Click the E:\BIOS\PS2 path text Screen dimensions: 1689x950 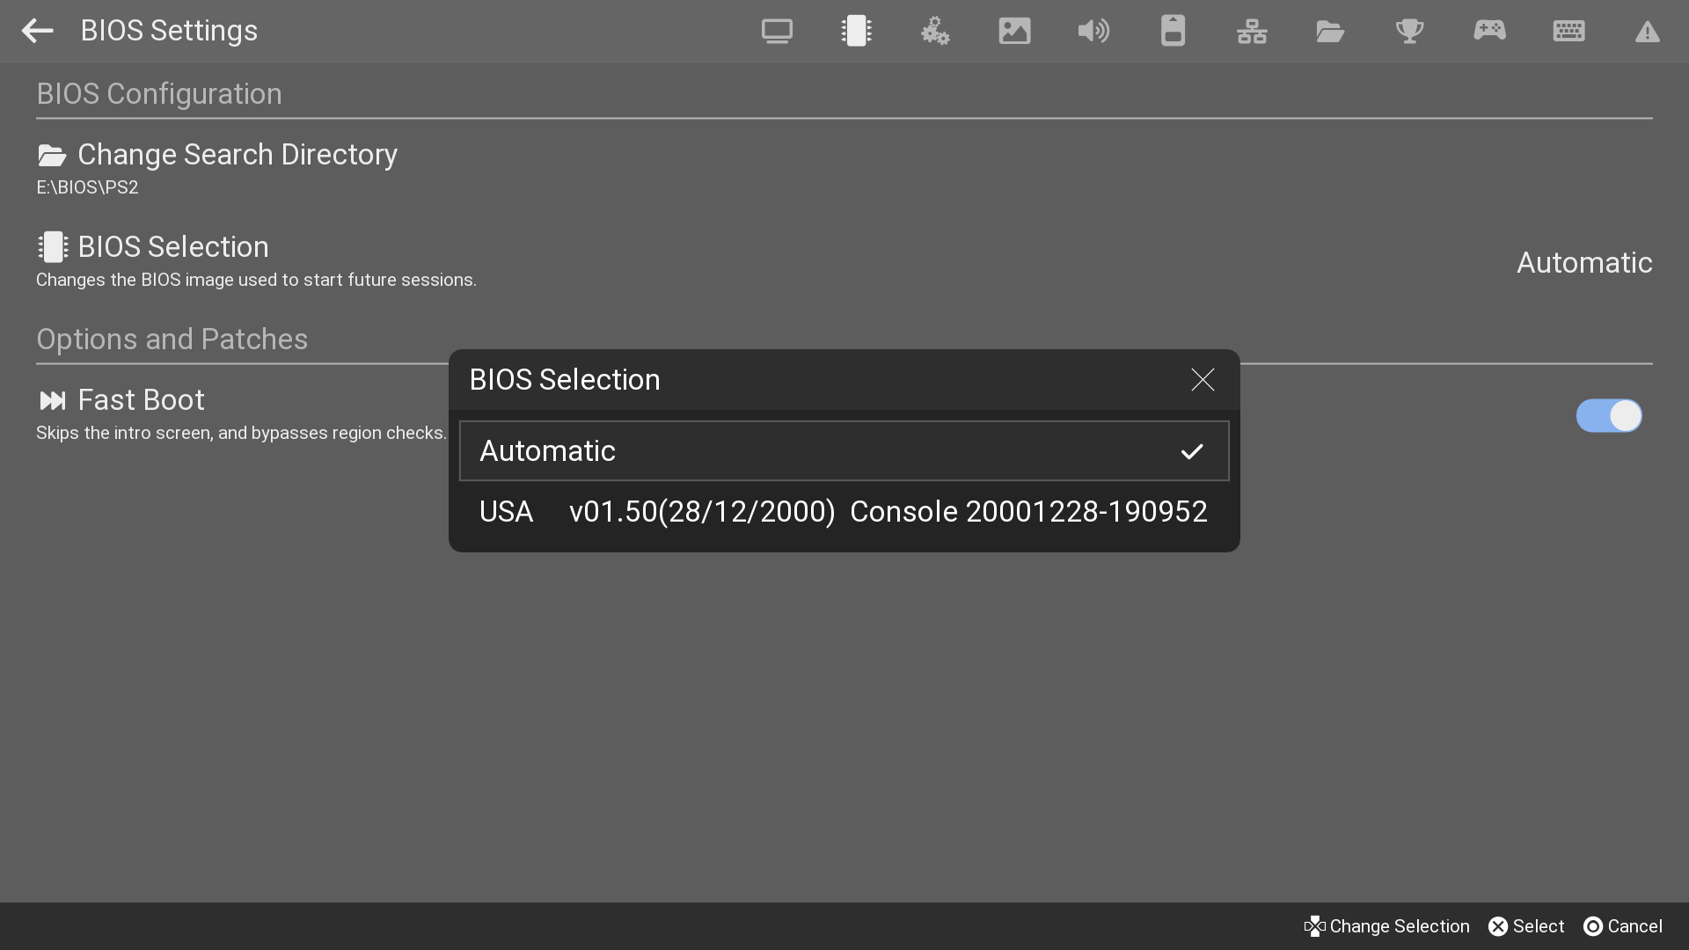(x=87, y=187)
